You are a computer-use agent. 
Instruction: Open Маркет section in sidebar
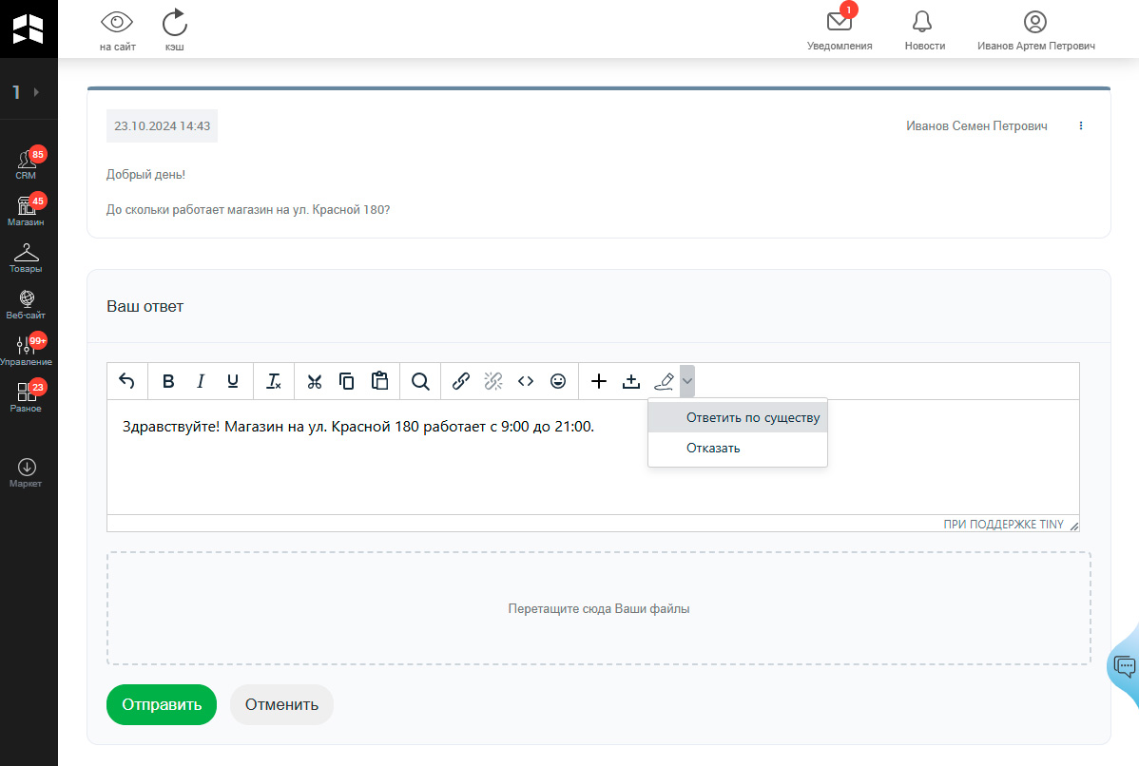(x=27, y=472)
